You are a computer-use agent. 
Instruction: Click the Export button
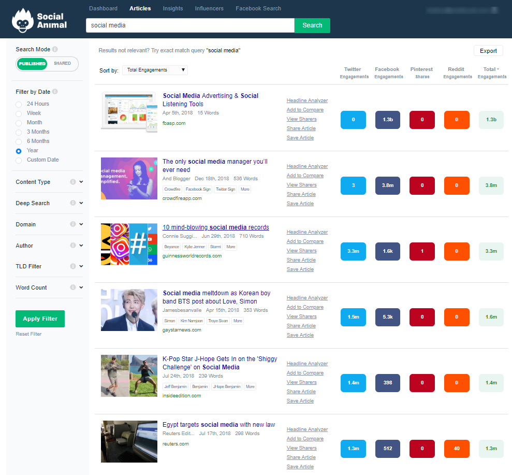click(488, 51)
